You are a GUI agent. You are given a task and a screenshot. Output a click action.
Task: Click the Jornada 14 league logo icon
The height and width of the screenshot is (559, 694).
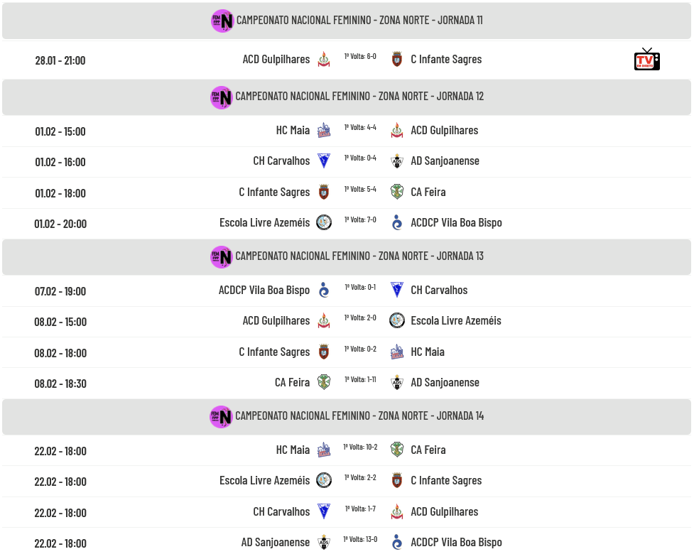pyautogui.click(x=222, y=416)
